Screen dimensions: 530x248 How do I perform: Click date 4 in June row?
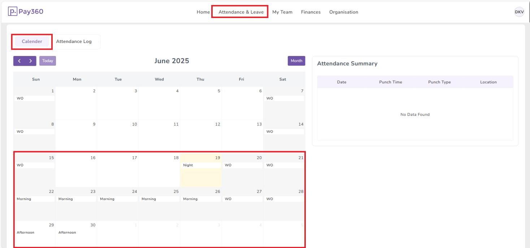click(x=177, y=91)
